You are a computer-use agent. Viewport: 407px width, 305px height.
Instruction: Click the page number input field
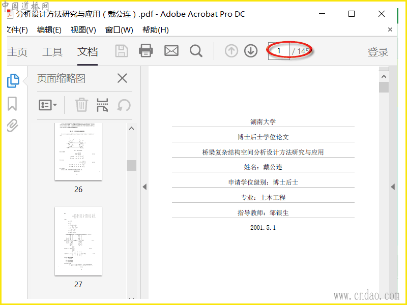point(279,51)
